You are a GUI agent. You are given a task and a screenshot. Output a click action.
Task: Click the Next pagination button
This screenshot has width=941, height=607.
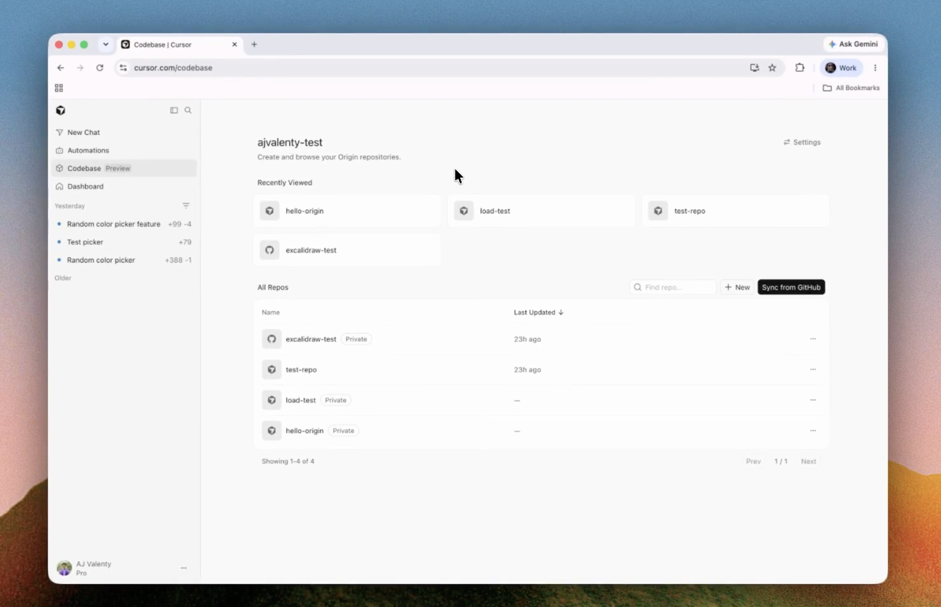[x=808, y=461]
